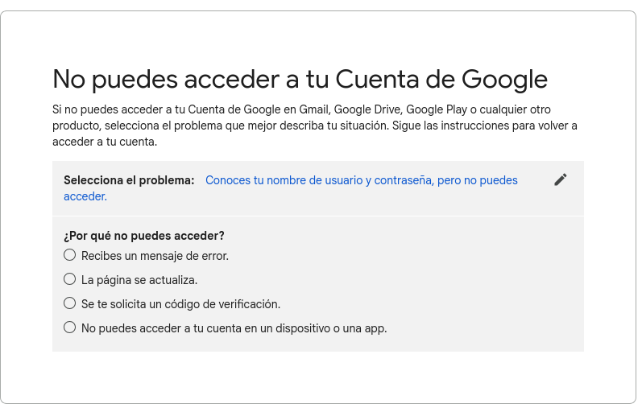Screen dimensions: 642x412
Task: Click the "Selecciona el problema:" bold label
Action: (129, 180)
